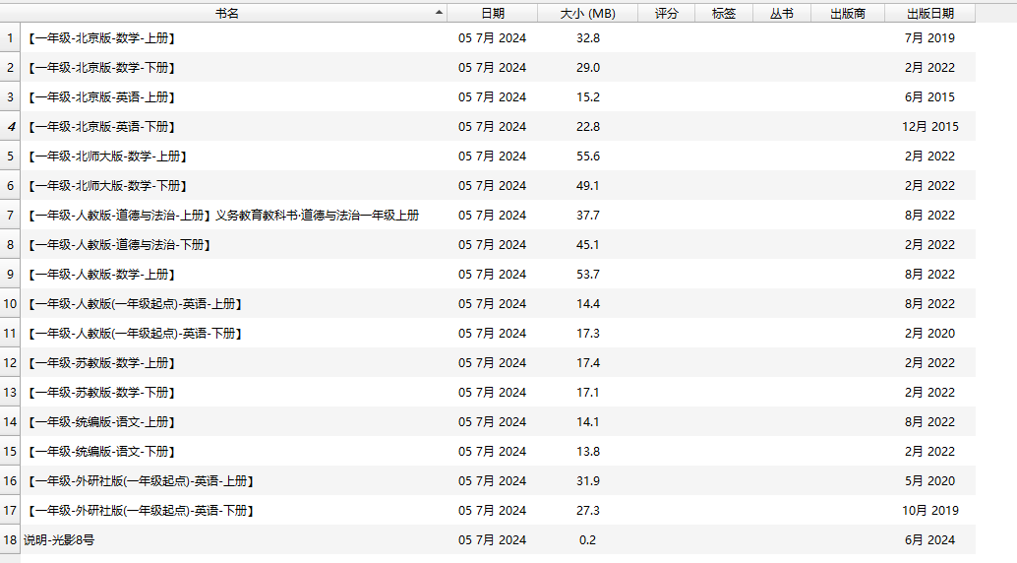1017x563 pixels.
Task: Click publish date 2月 2020
Action: tap(930, 334)
